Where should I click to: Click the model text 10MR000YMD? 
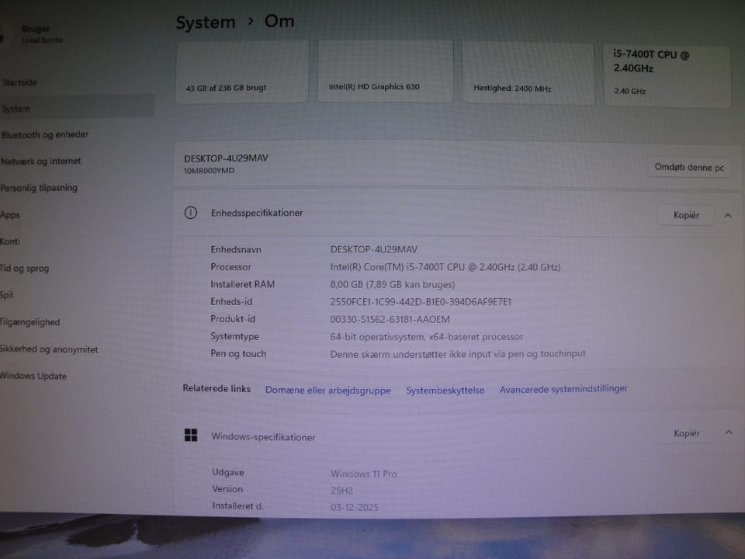[x=209, y=171]
